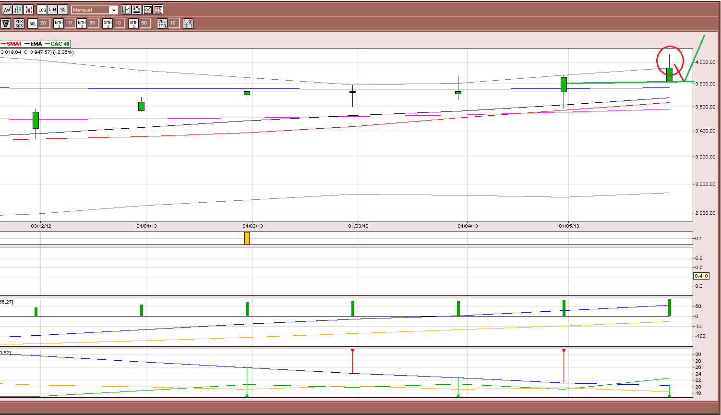The image size is (721, 415).
Task: Toggle the EMA 2 indicator
Action: pos(82,23)
